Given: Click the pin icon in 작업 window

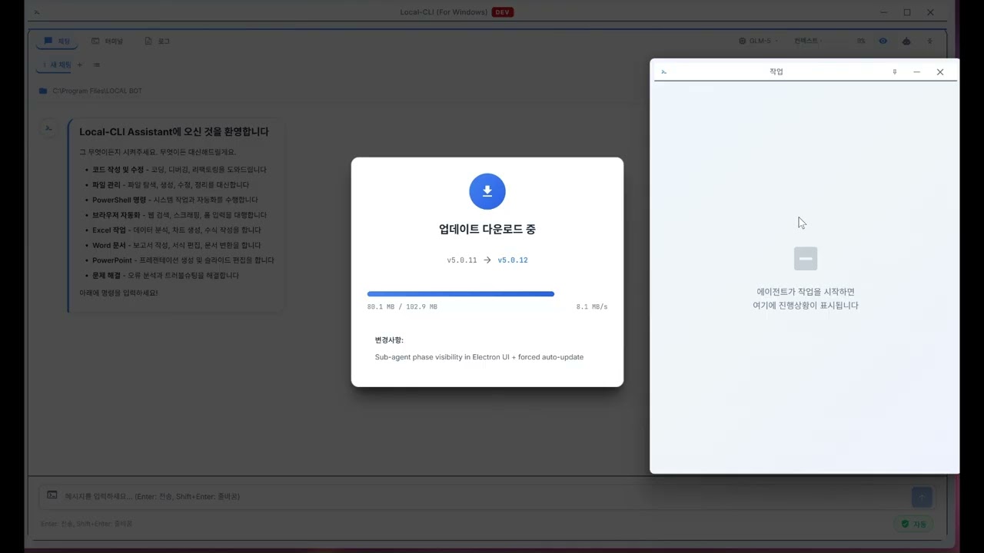Looking at the screenshot, I should coord(894,71).
